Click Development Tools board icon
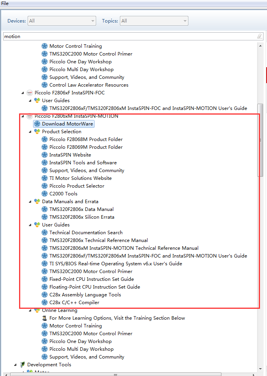The width and height of the screenshot is (267, 376). [x=22, y=365]
